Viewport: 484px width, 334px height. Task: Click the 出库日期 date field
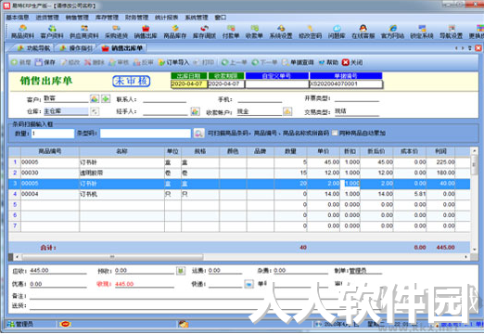189,83
